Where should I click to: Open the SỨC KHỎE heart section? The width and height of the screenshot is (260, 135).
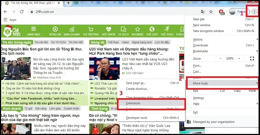[x=109, y=31]
